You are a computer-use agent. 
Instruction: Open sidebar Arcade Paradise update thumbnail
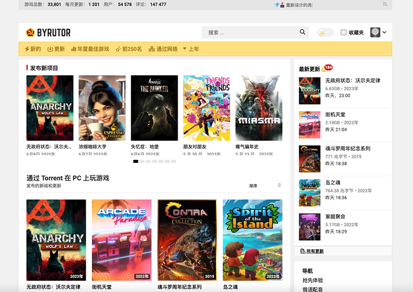[x=310, y=125]
